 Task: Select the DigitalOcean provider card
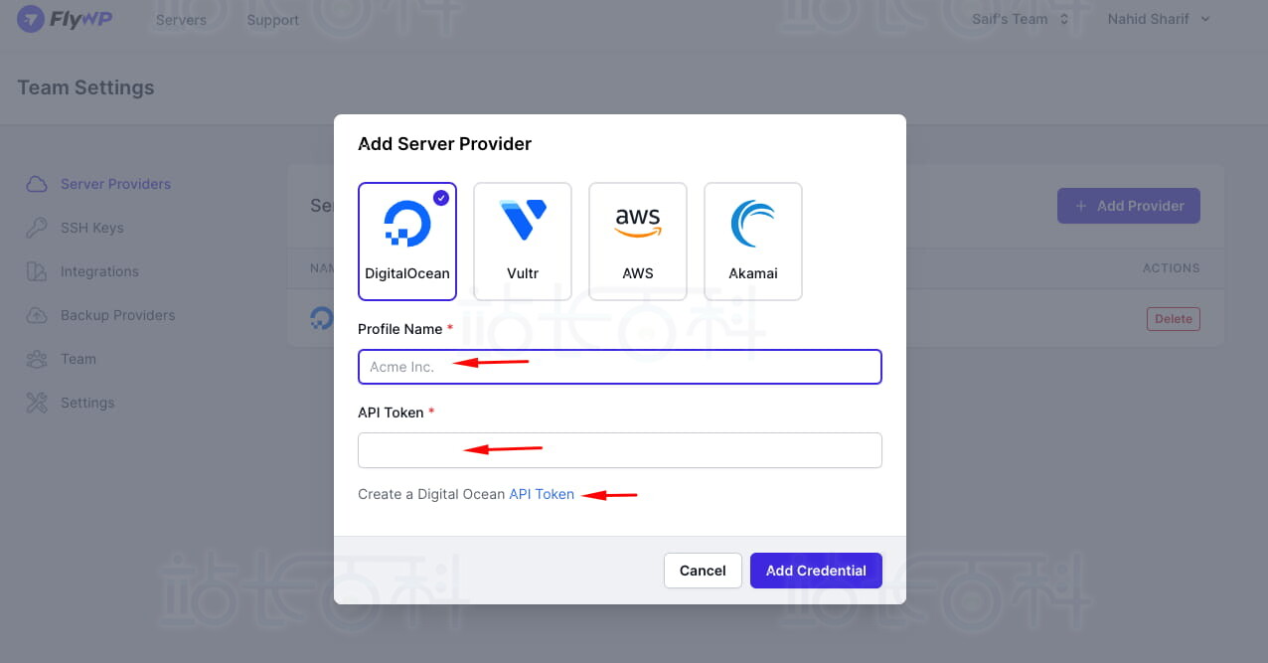[x=407, y=242]
